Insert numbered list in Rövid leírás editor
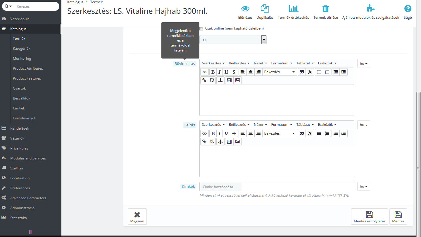The width and height of the screenshot is (421, 237). [x=327, y=72]
